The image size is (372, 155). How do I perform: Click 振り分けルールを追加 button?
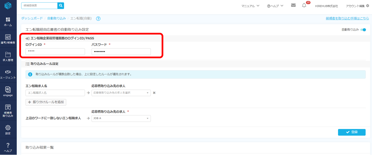pyautogui.click(x=46, y=102)
